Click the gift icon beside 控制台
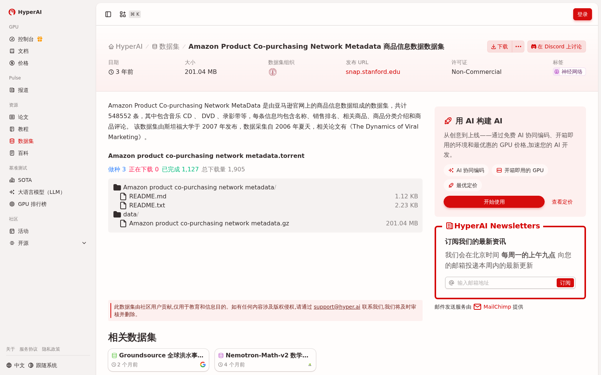 (40, 39)
